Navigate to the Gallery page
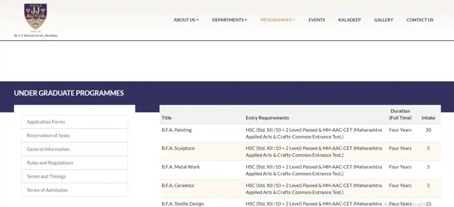 pyautogui.click(x=384, y=20)
